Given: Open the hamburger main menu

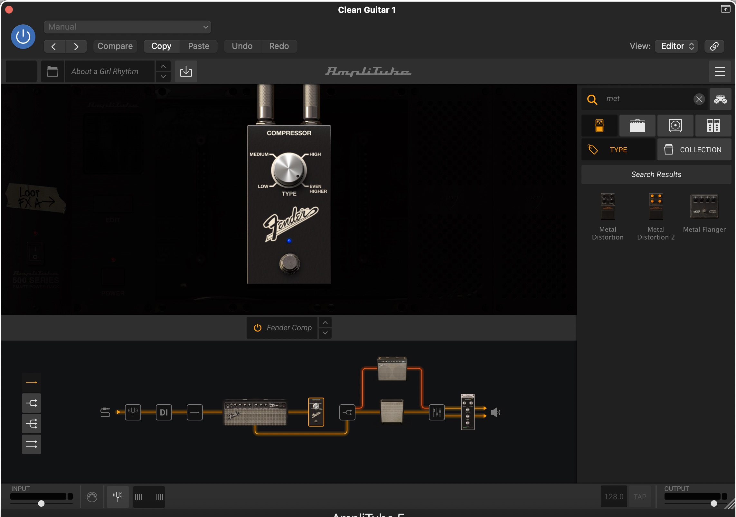Looking at the screenshot, I should pyautogui.click(x=720, y=71).
